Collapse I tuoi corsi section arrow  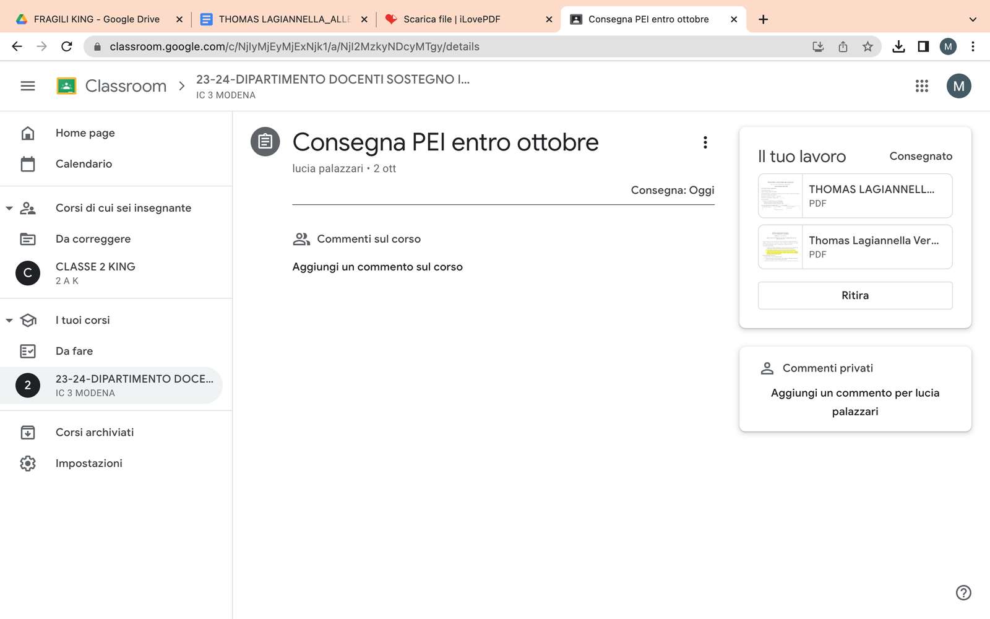click(x=9, y=321)
